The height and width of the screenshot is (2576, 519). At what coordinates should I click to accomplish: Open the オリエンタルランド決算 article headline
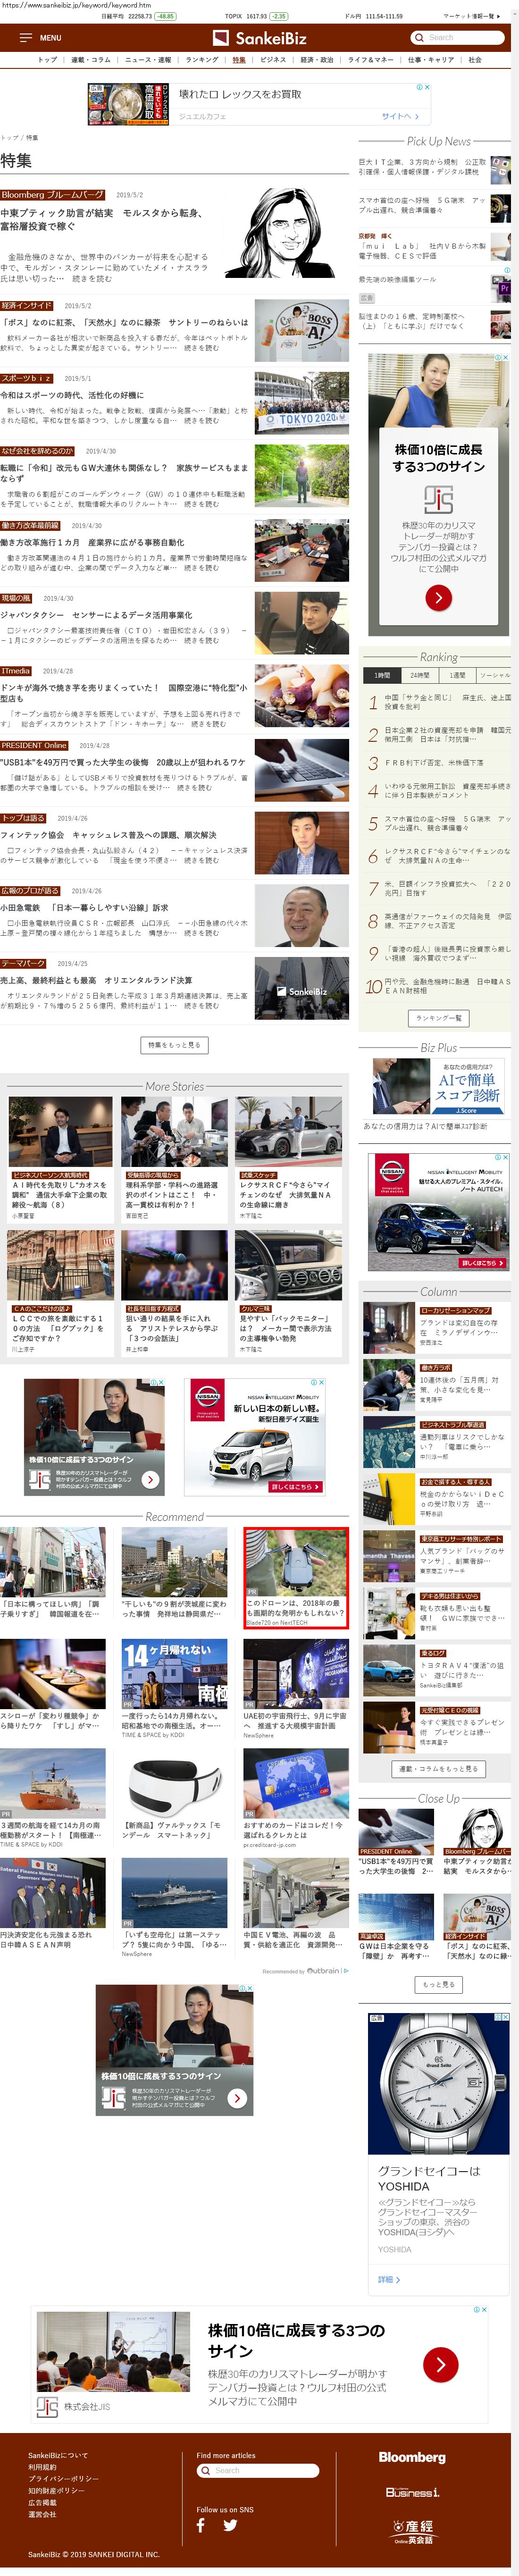96,980
